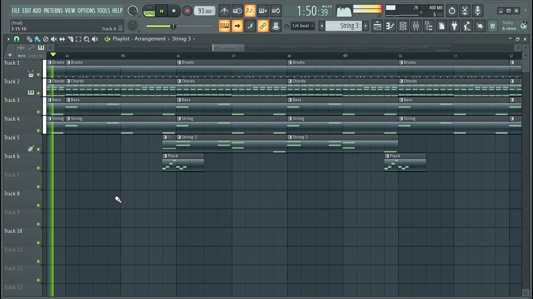Open the PATTERNS menu
This screenshot has height=299, width=533.
pyautogui.click(x=53, y=10)
